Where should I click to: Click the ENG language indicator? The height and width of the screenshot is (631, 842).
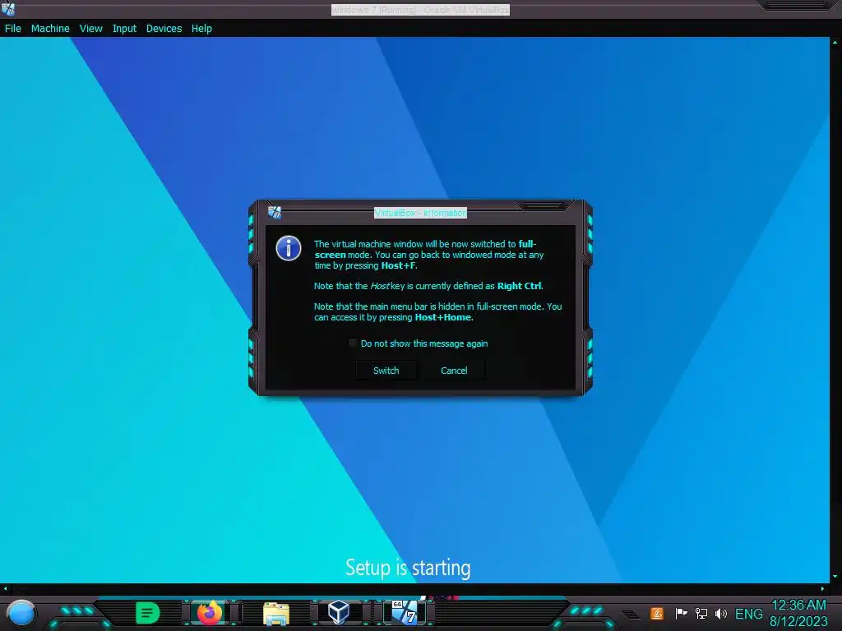tap(748, 614)
